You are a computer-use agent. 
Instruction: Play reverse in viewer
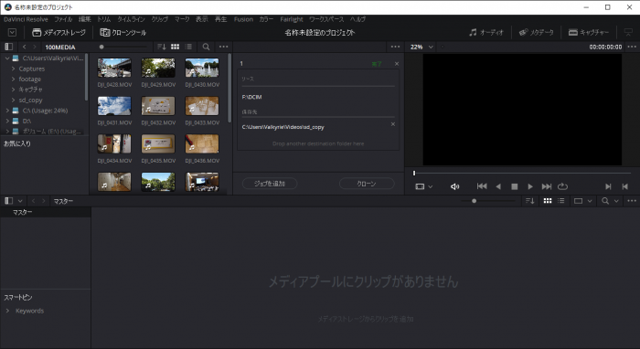[498, 186]
